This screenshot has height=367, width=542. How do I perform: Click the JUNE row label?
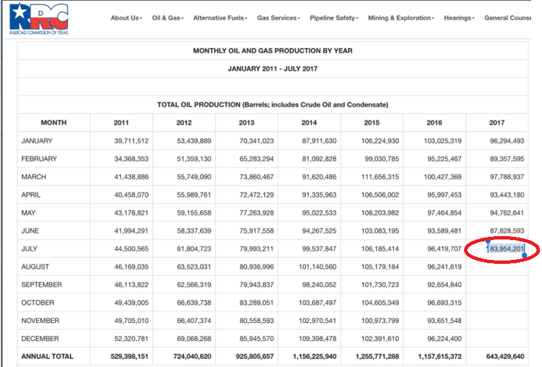[30, 231]
